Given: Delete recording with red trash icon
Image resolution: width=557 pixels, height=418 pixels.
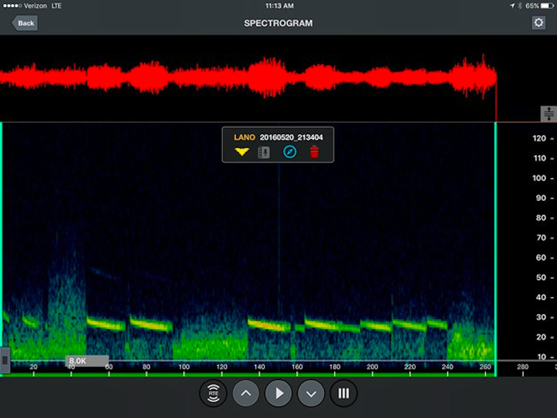Looking at the screenshot, I should click(x=314, y=152).
